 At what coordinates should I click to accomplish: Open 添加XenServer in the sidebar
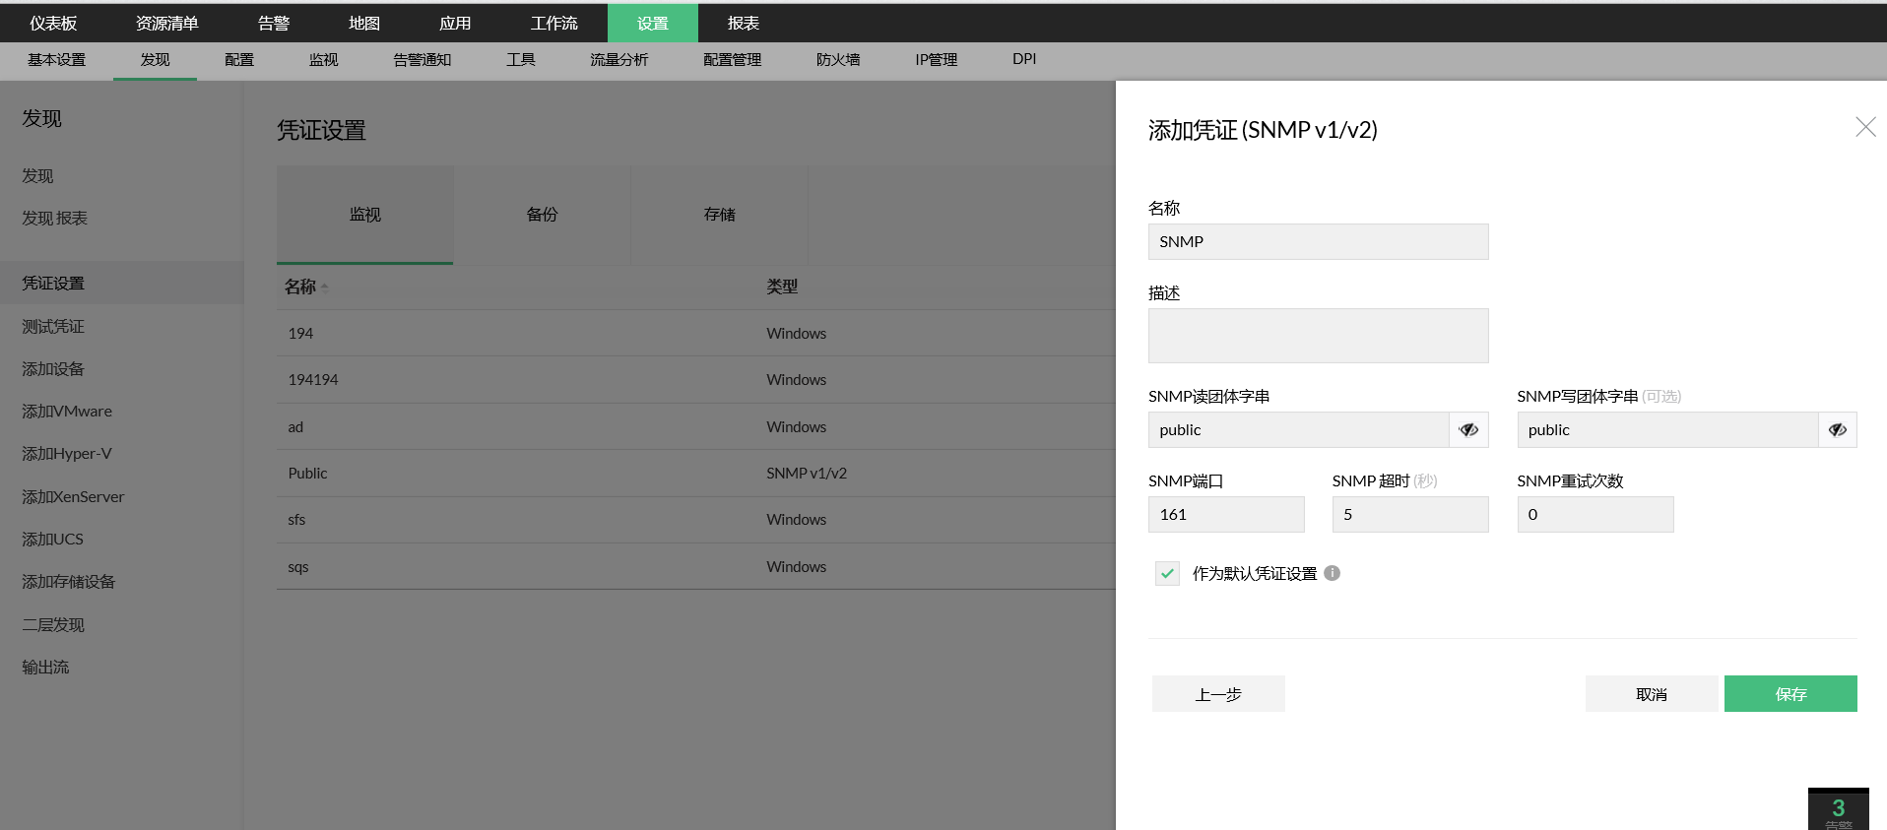click(73, 497)
